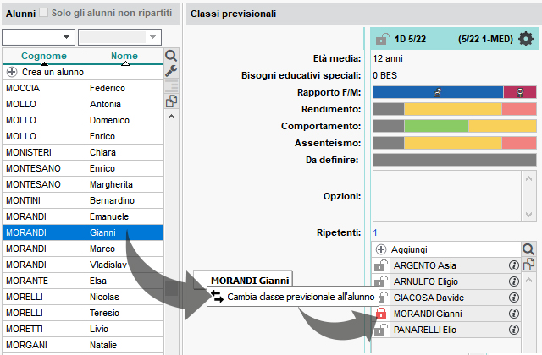Select the MONTESANO Margherita row

83,184
